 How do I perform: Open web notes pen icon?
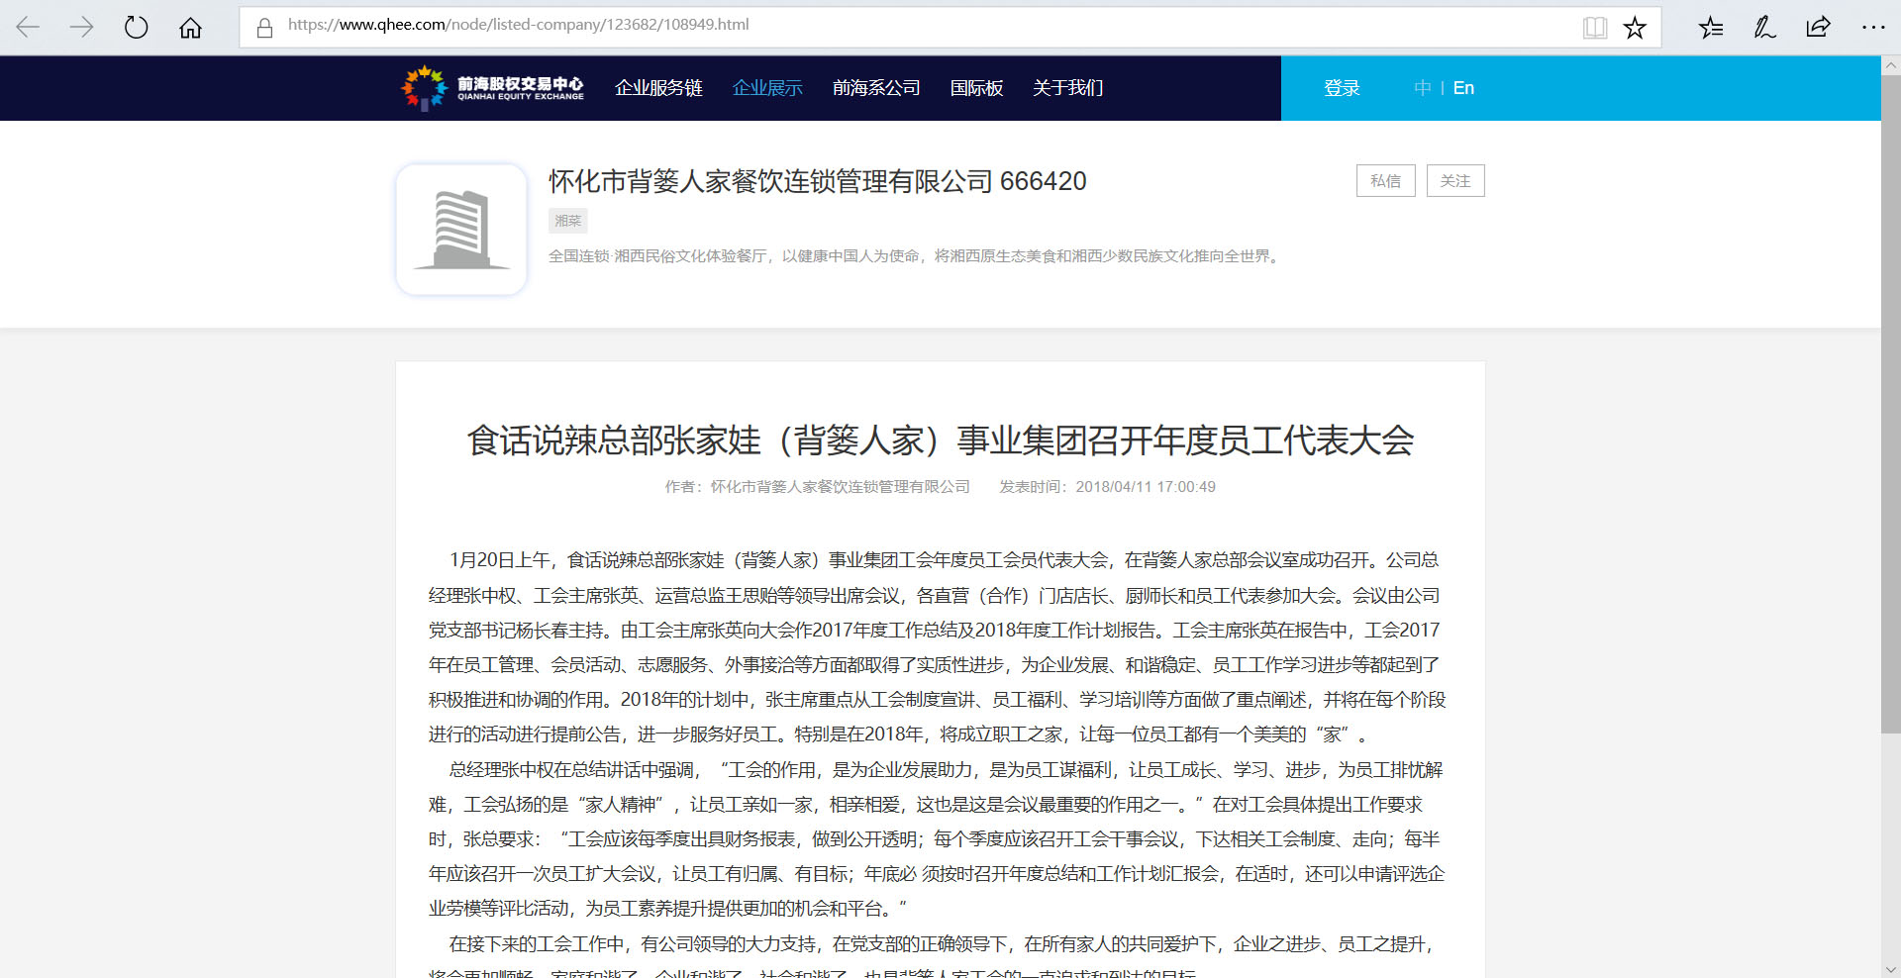tap(1764, 28)
